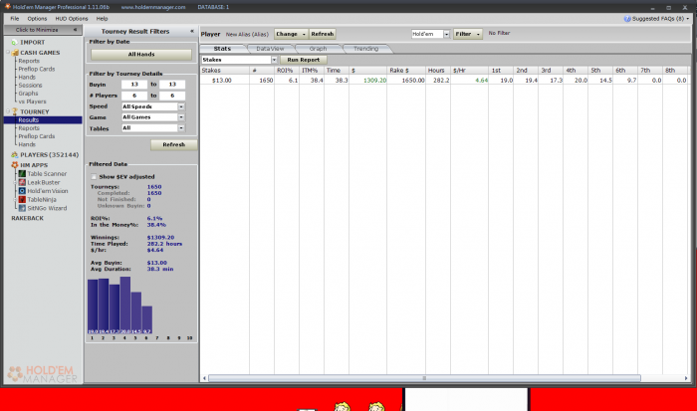Screen dimensions: 697x411
Task: Open the Change player dropdown
Action: [x=291, y=34]
